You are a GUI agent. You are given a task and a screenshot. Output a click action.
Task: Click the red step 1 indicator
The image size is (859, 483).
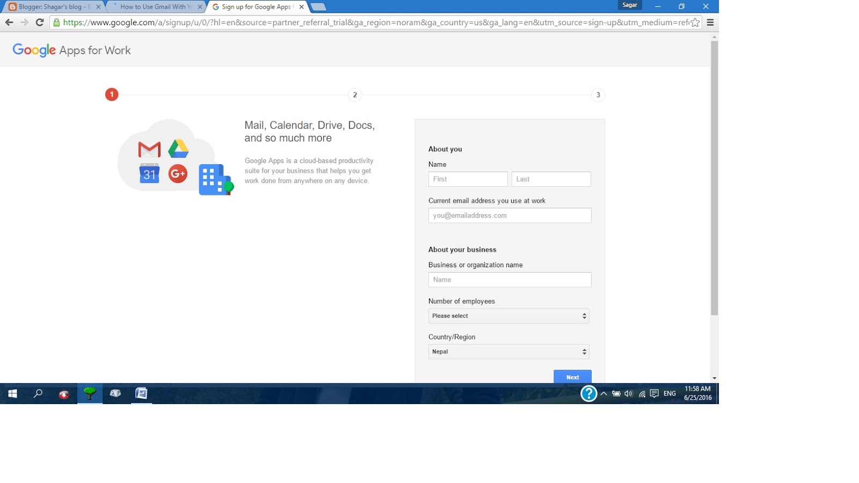point(112,94)
